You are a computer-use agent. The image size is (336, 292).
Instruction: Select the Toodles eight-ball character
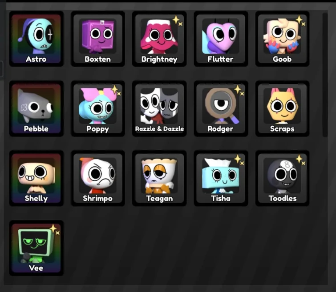(x=283, y=178)
